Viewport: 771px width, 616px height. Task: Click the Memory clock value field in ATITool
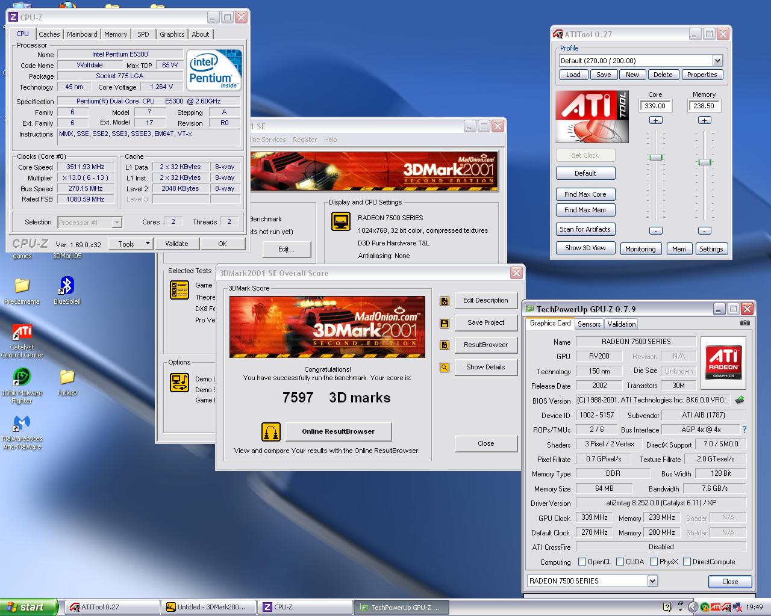point(704,106)
